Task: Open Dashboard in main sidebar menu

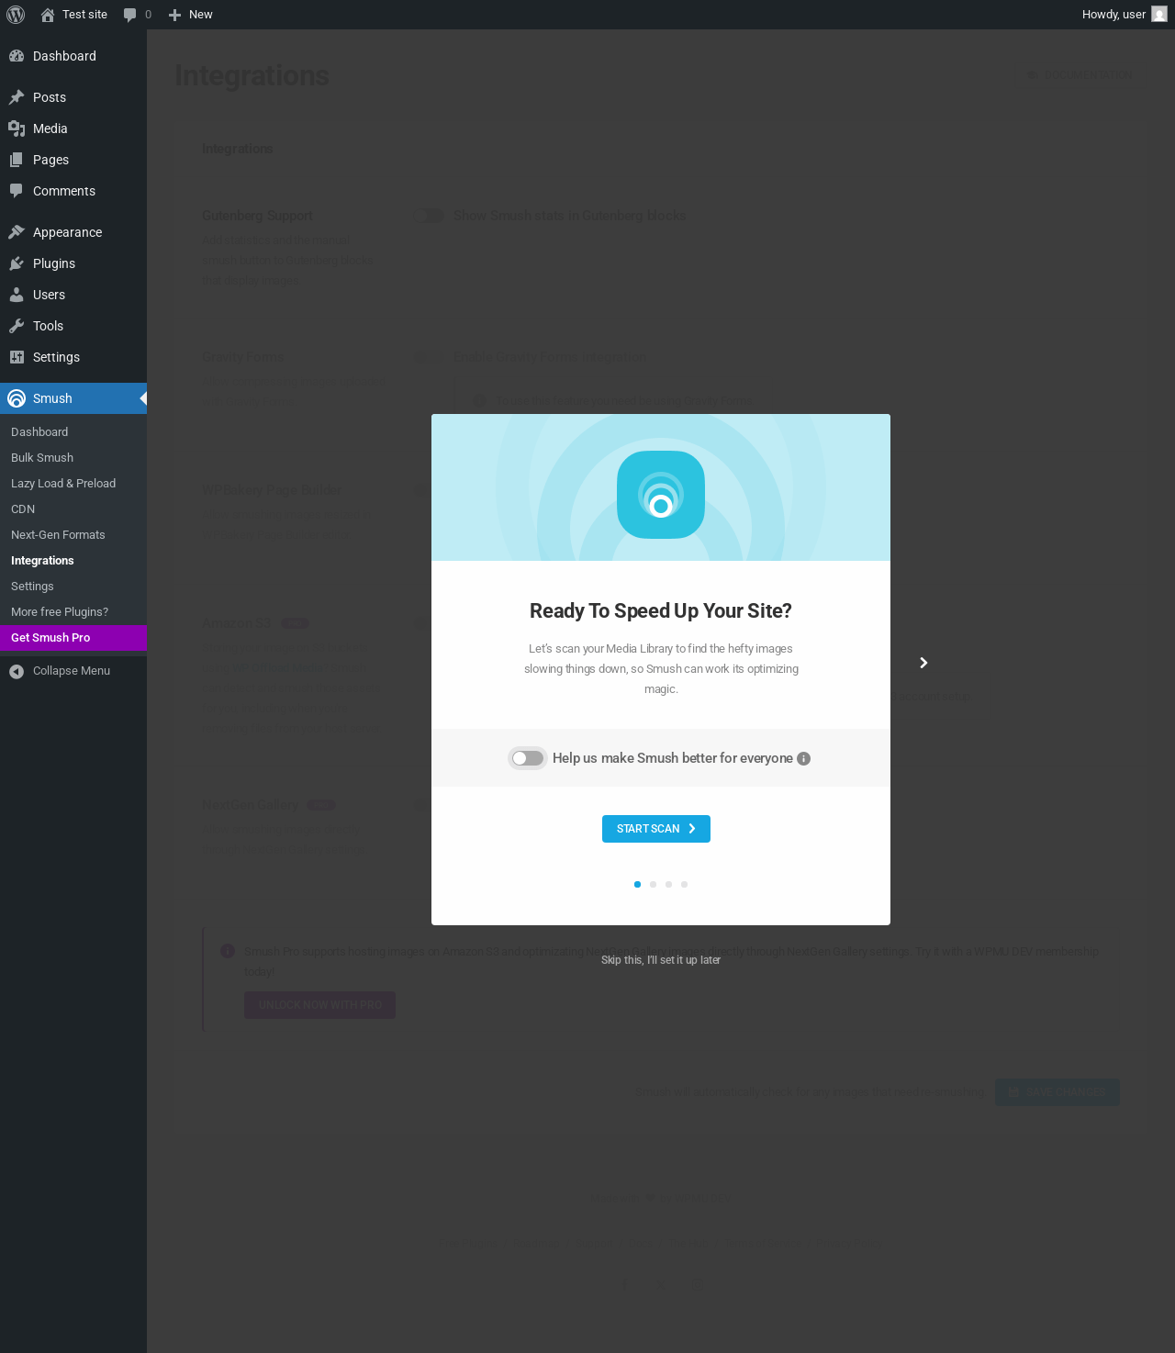Action: click(73, 56)
